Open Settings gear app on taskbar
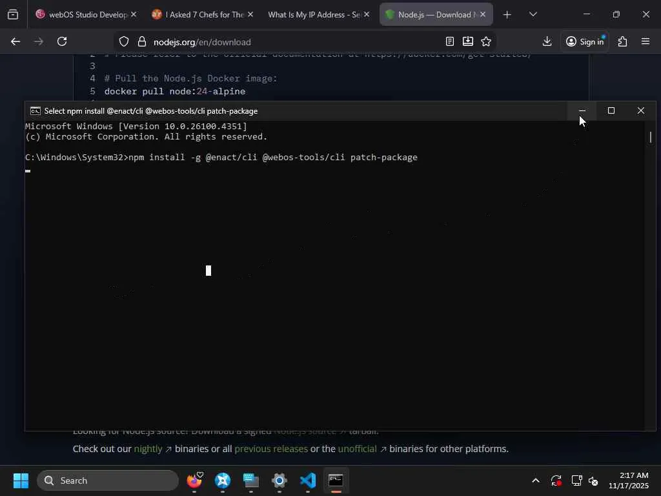This screenshot has height=496, width=661. (279, 480)
